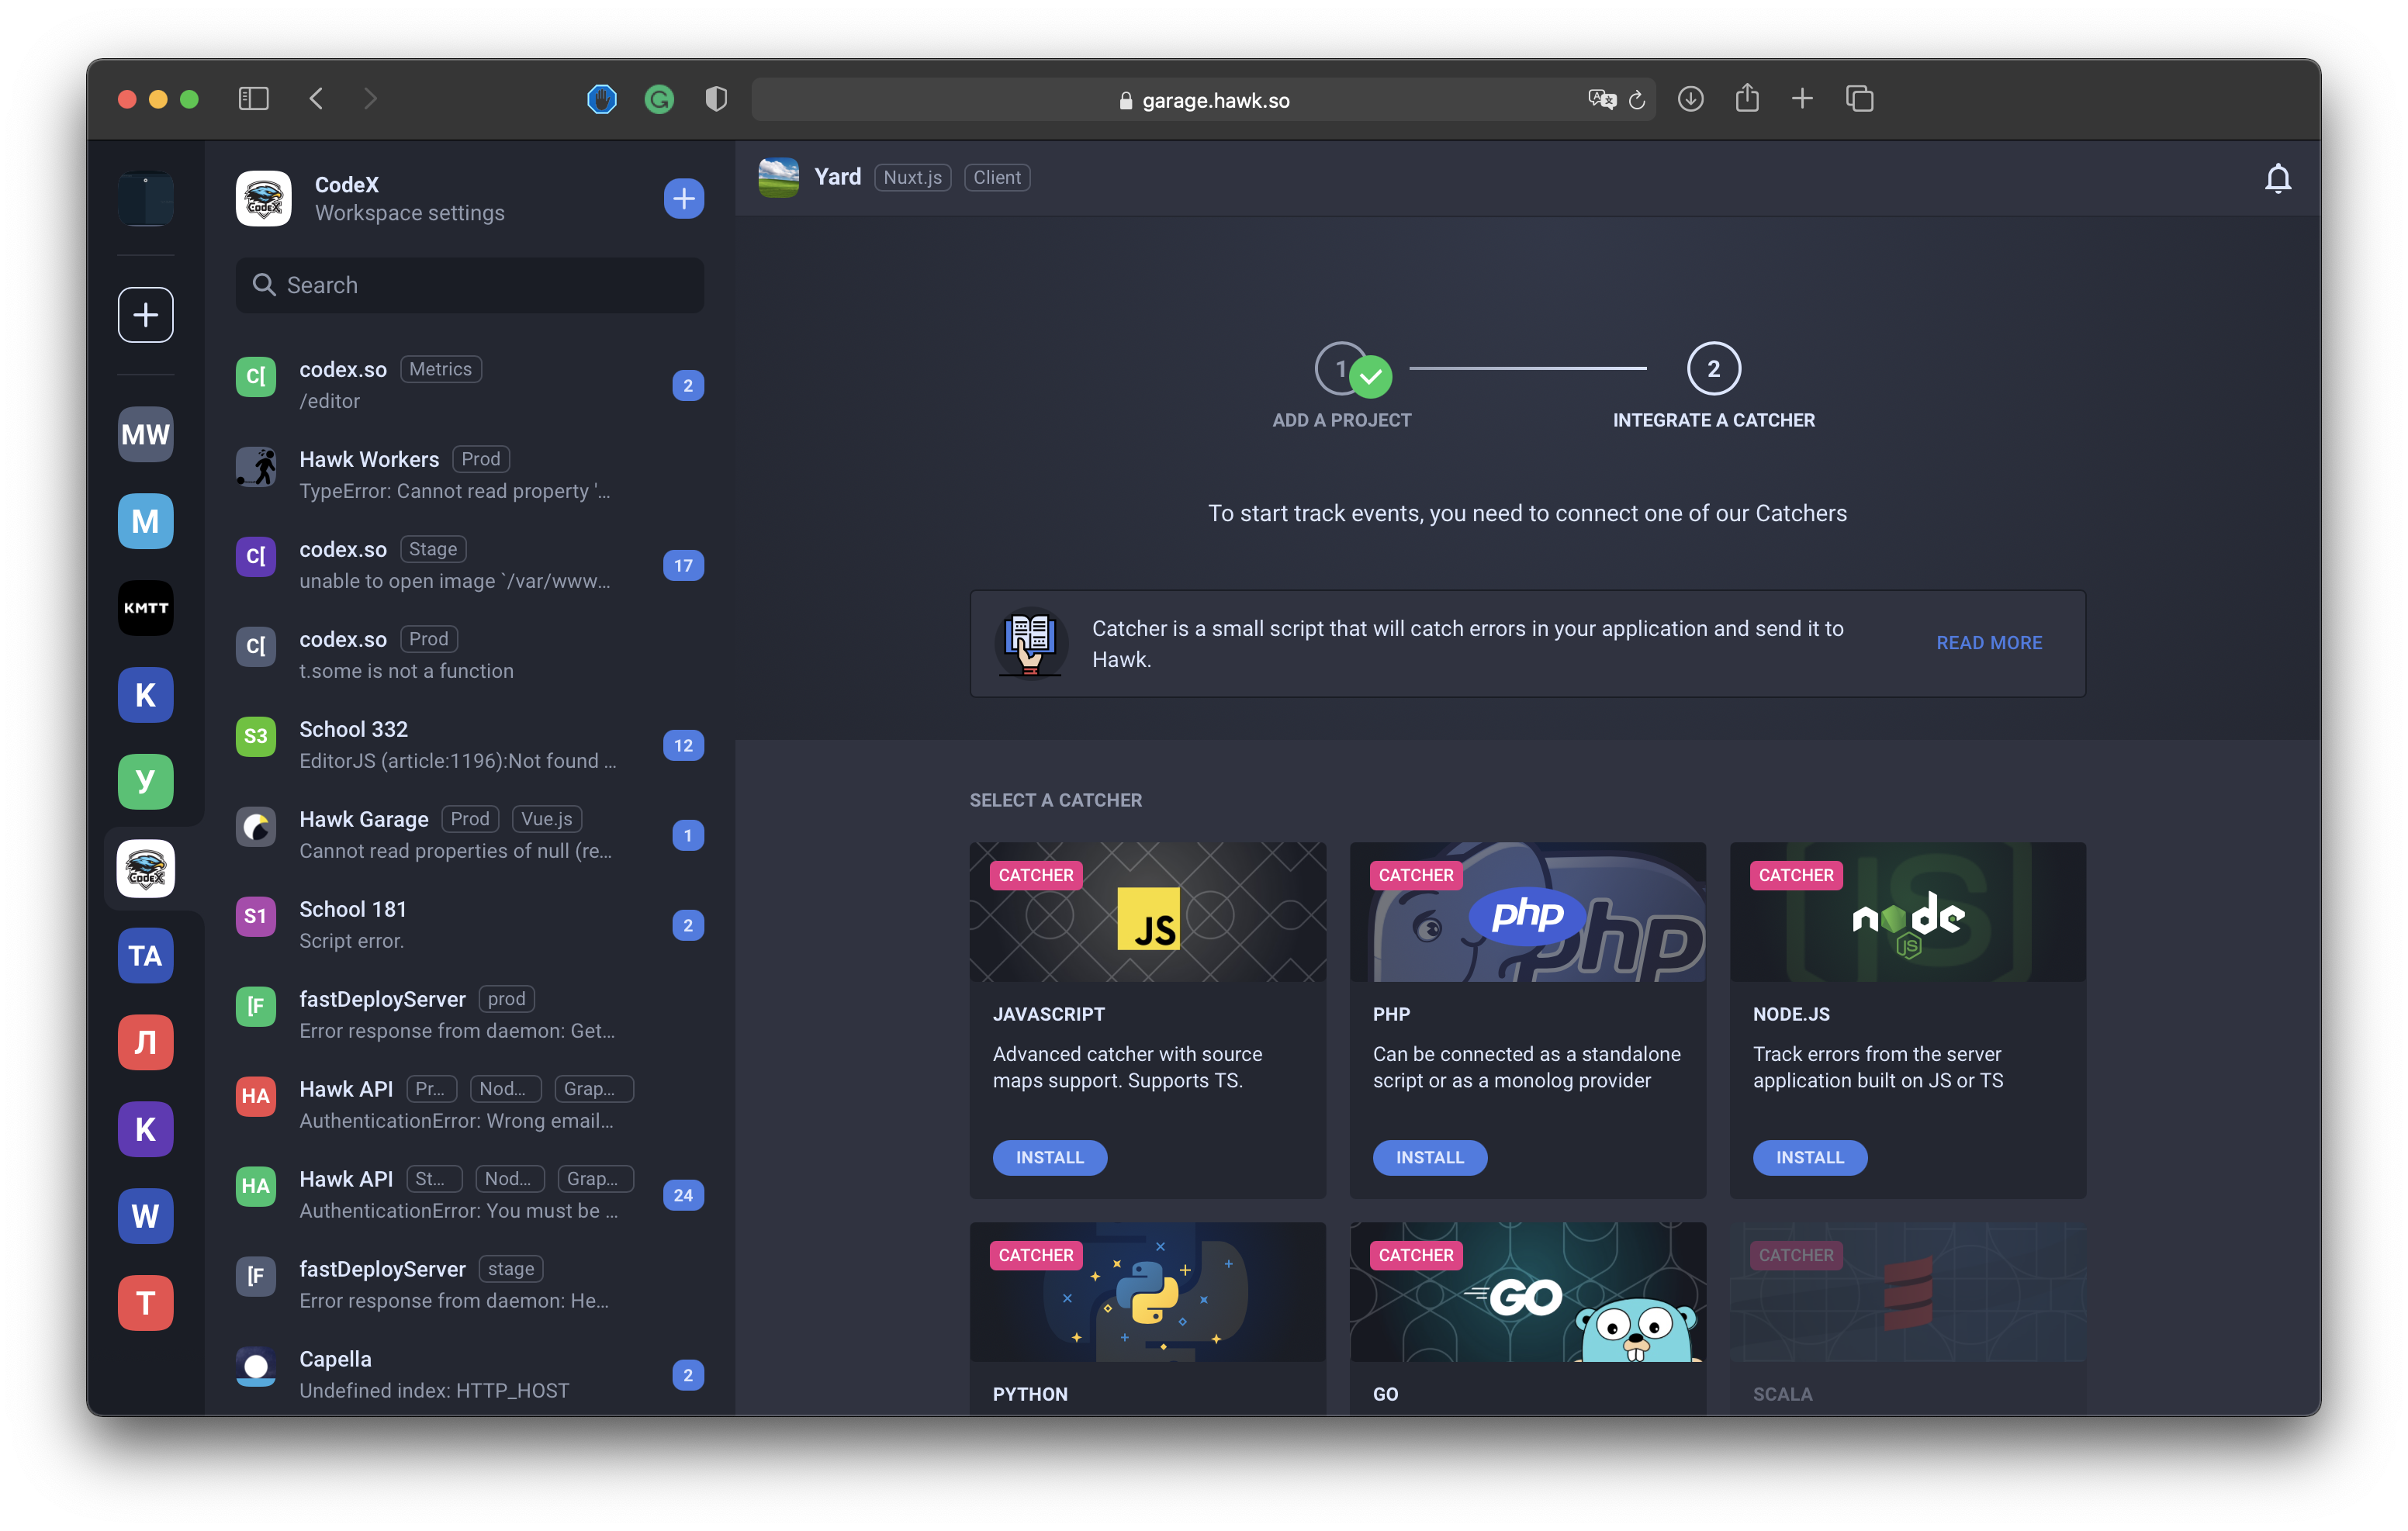Screen dimensions: 2408x1531
Task: Click READ MORE about catchers
Action: (1989, 643)
